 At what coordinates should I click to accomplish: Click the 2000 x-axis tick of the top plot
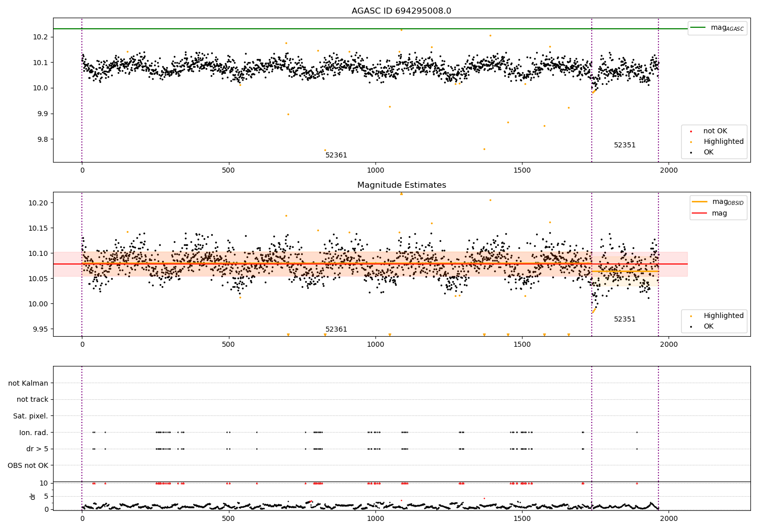669,170
